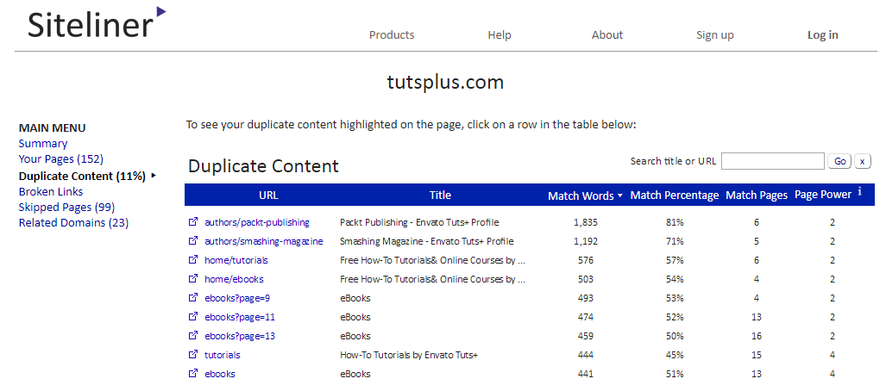
Task: Click arrow beside Duplicate Content menu item
Action: (153, 176)
